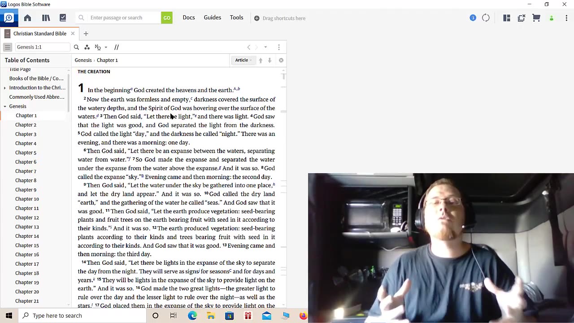Viewport: 574px width, 323px height.
Task: Open the top-right more options menu
Action: pyautogui.click(x=566, y=18)
